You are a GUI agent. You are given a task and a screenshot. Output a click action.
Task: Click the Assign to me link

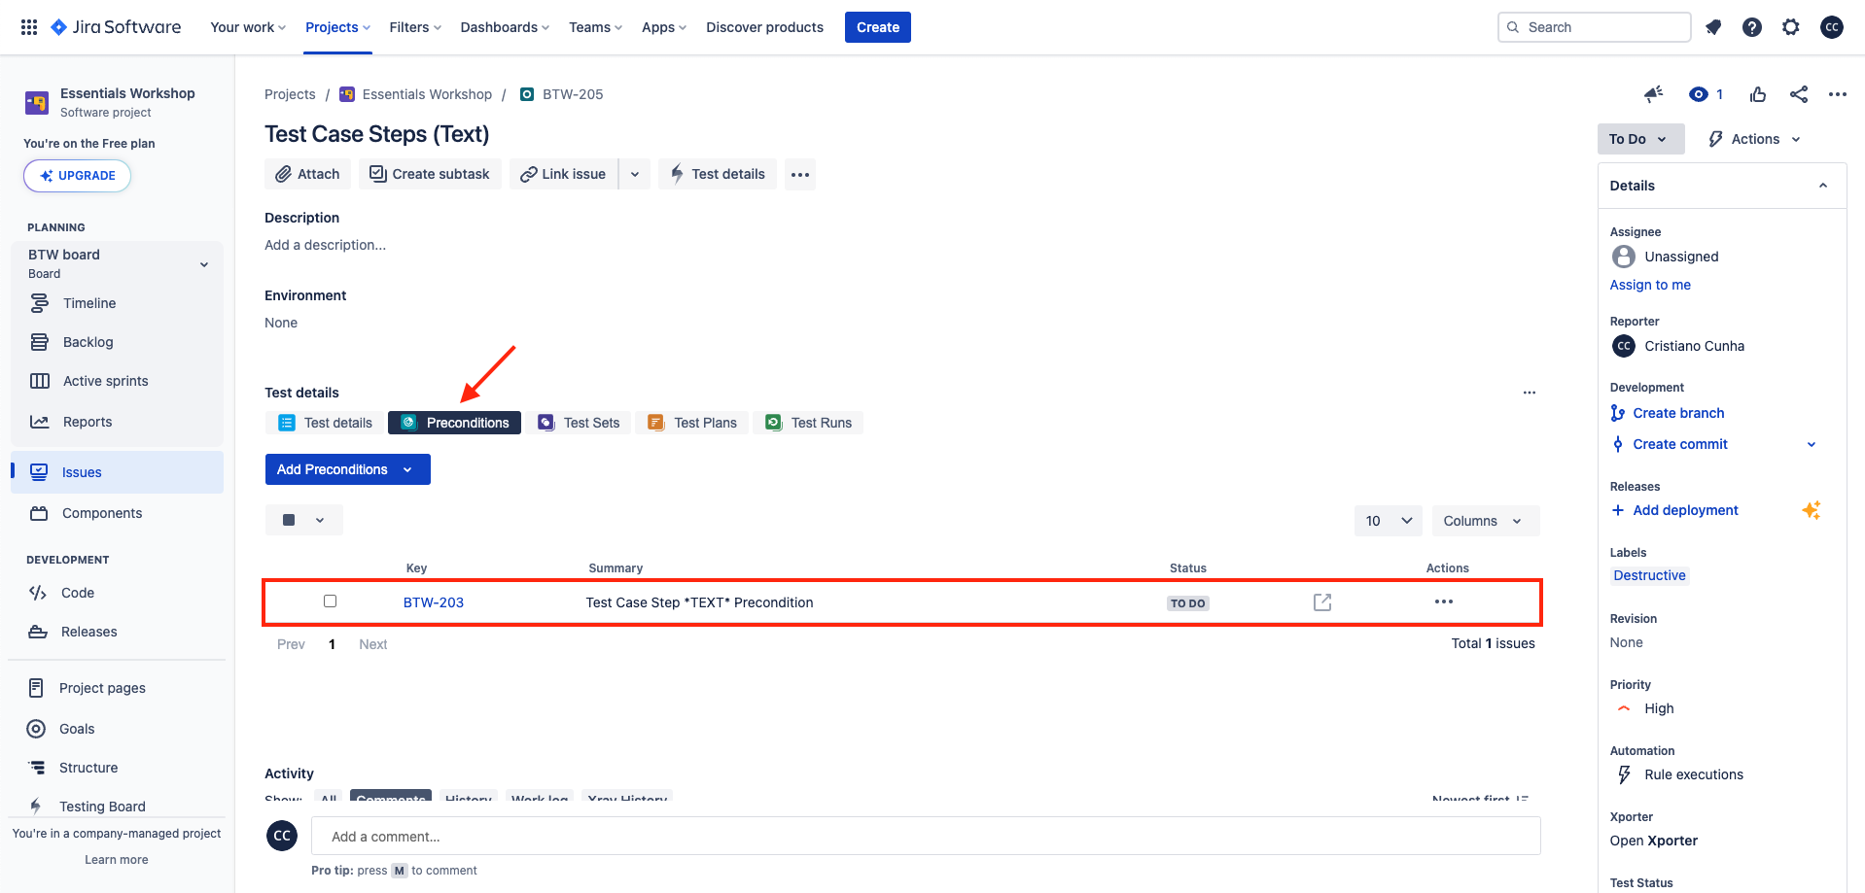point(1650,285)
